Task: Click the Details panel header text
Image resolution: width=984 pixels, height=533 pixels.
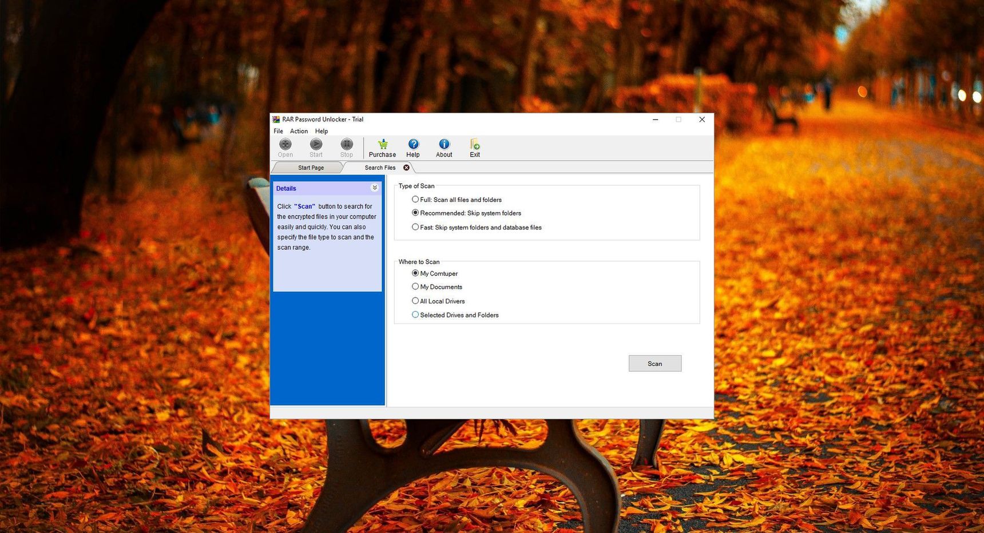Action: point(286,188)
